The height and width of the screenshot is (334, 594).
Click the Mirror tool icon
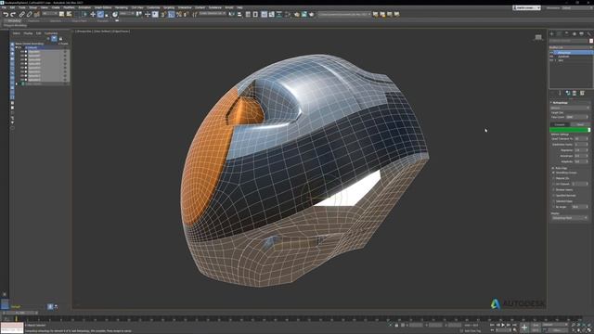click(x=231, y=15)
